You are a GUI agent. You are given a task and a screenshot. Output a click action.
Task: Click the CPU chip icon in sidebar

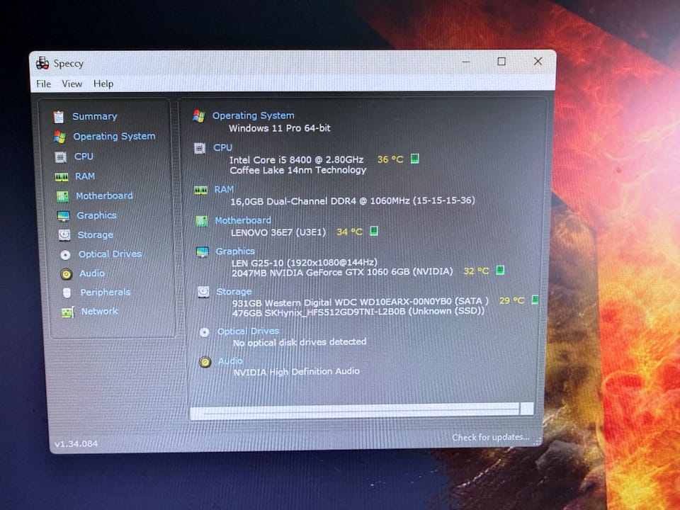tap(61, 157)
